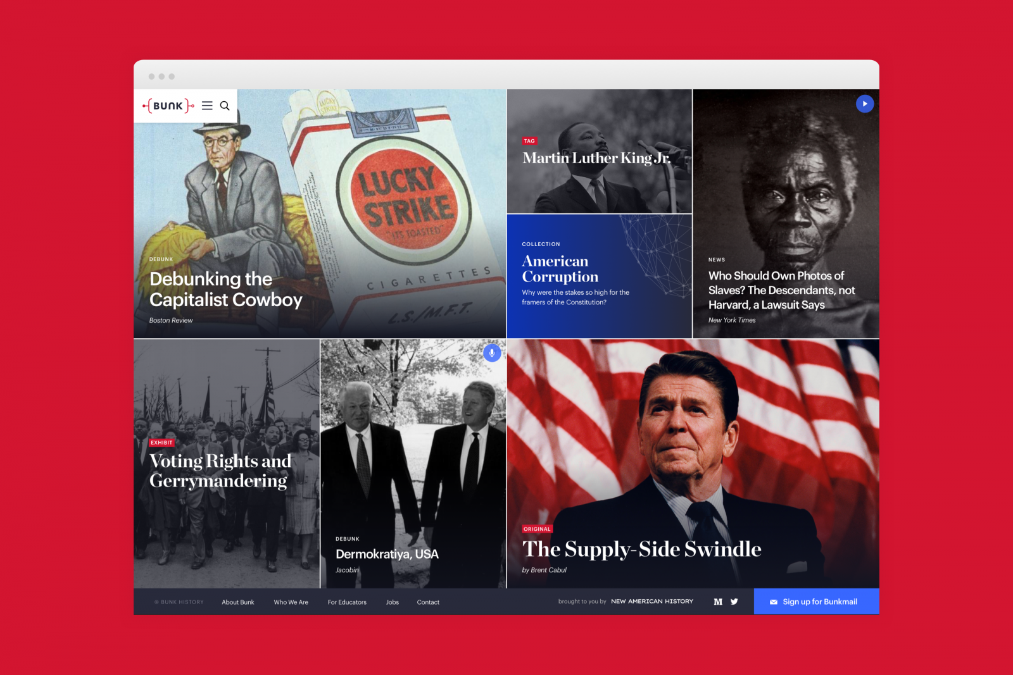Viewport: 1013px width, 675px height.
Task: Visit New American History link
Action: [652, 602]
